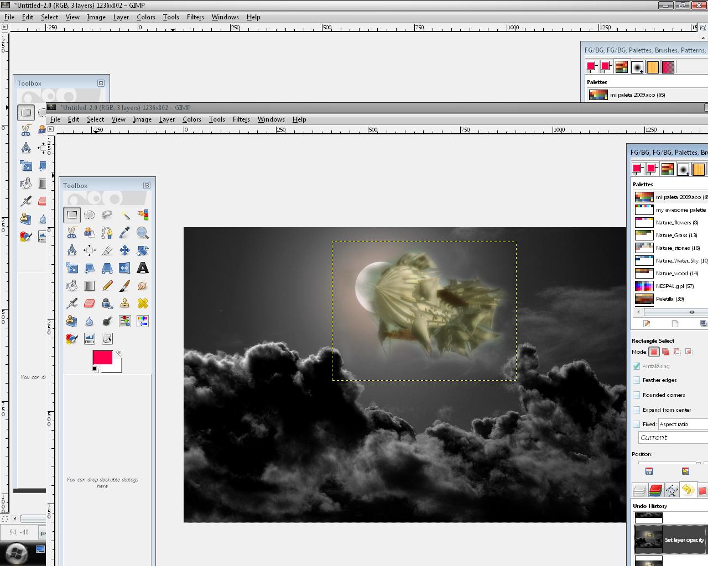The image size is (708, 566).
Task: Open the Layer menu in front window
Action: pyautogui.click(x=167, y=119)
